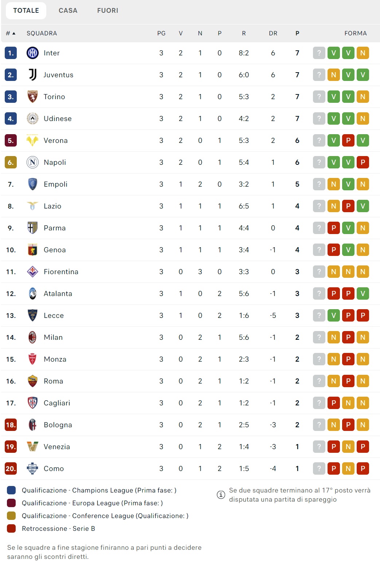Switch to the FUORI tab

pos(107,11)
